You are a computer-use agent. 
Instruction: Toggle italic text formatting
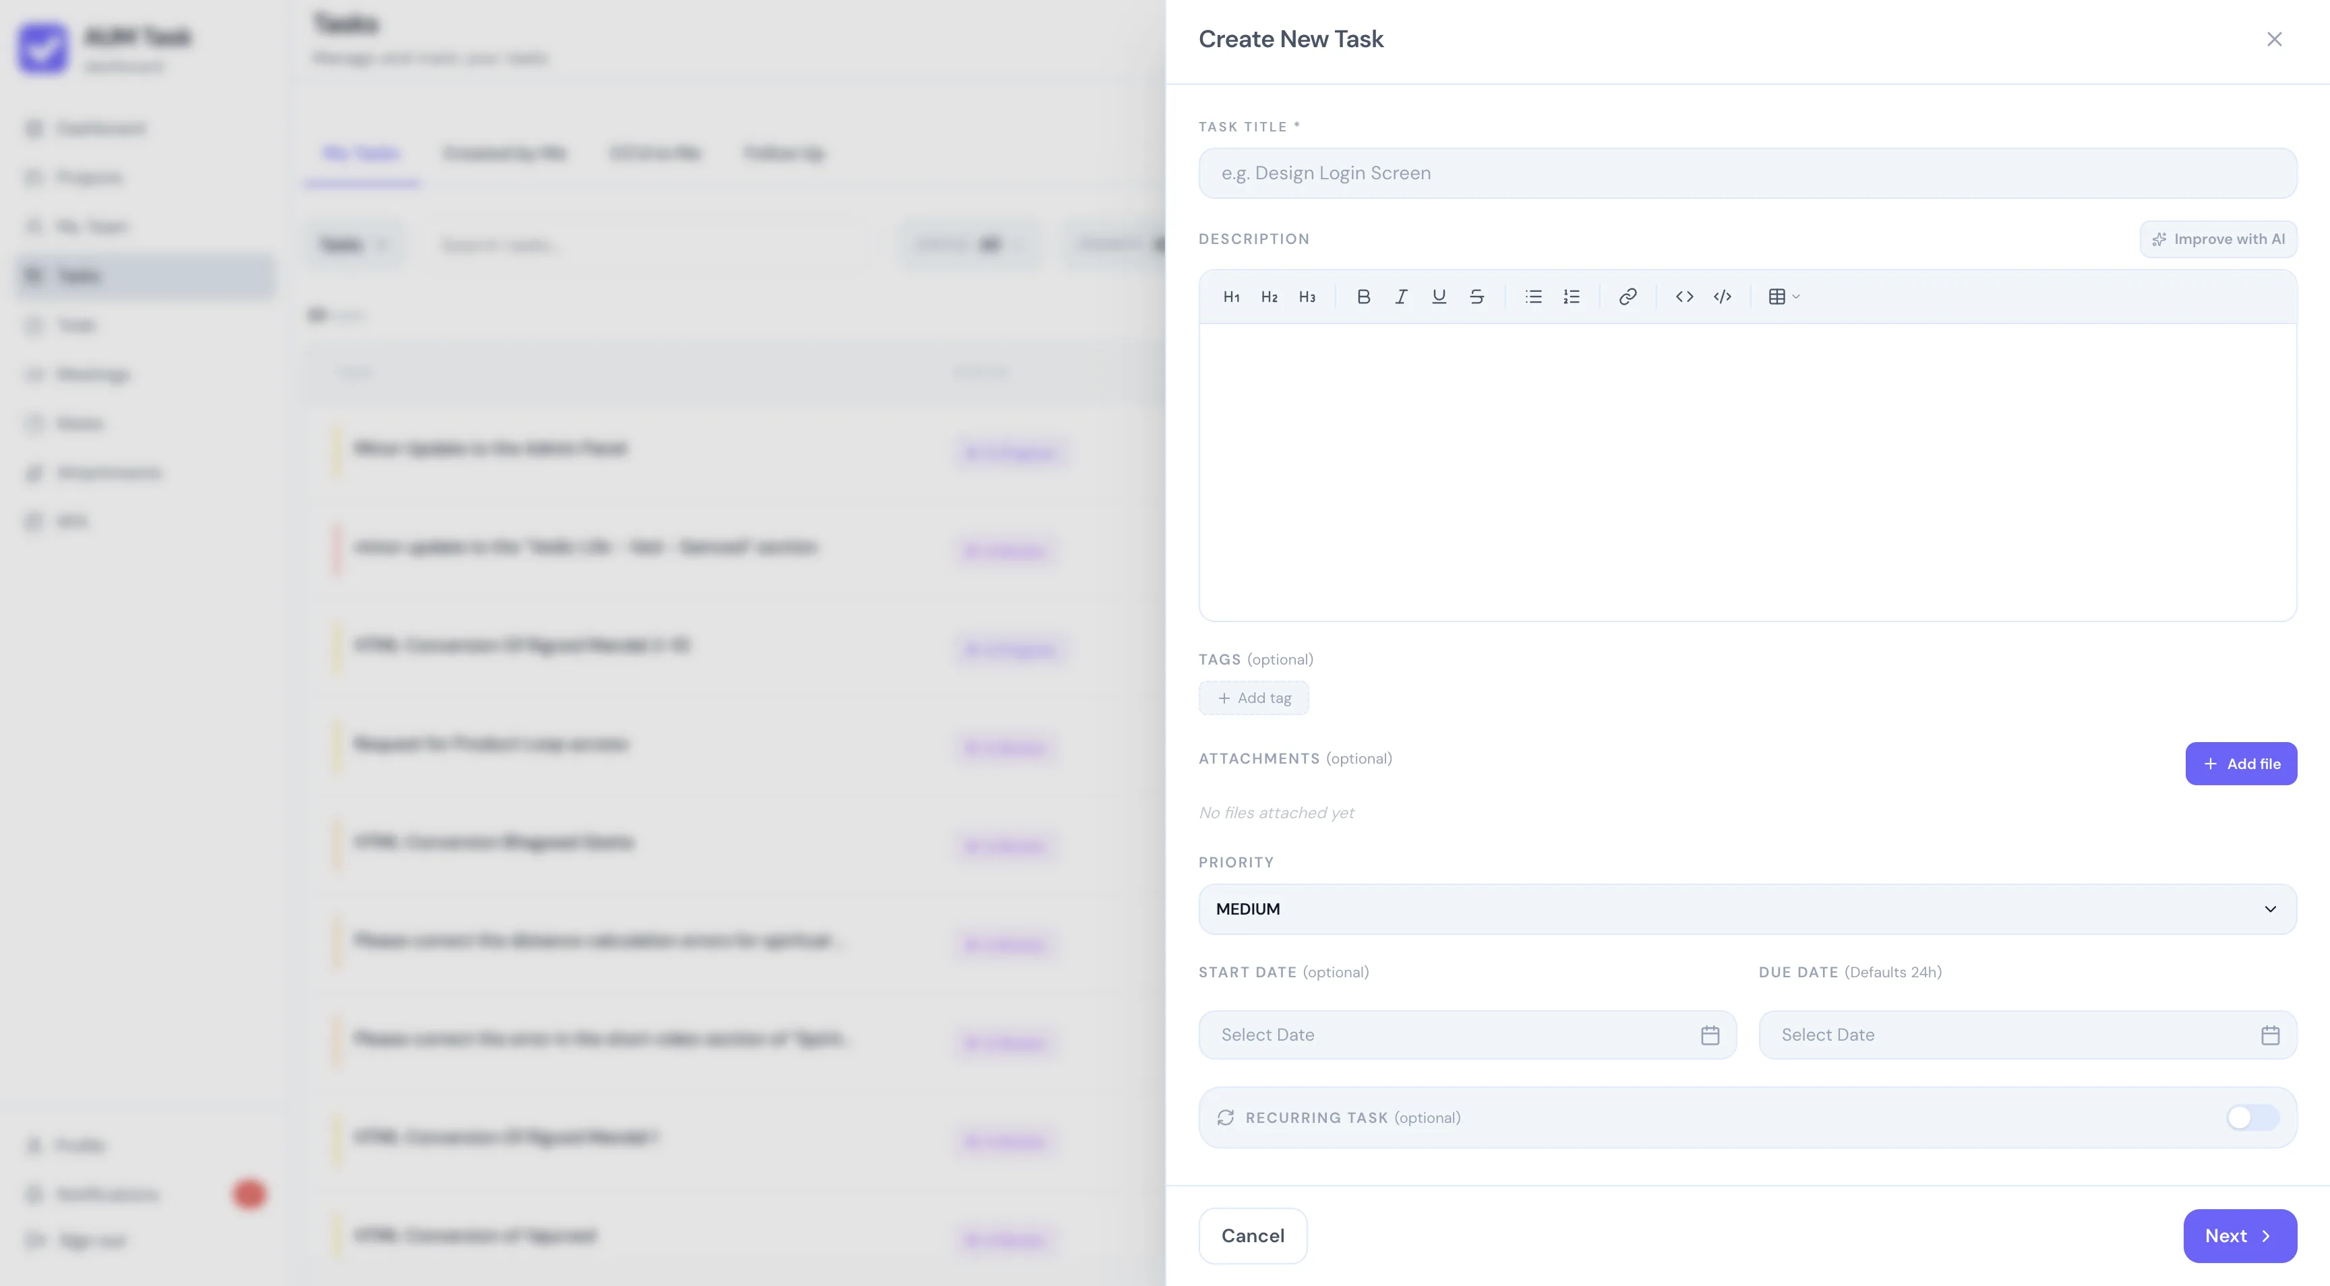(x=1401, y=297)
